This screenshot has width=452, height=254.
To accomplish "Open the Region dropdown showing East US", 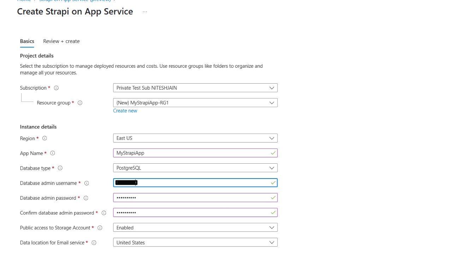I will (x=195, y=138).
